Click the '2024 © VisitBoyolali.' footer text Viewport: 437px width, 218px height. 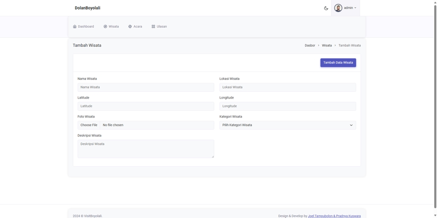(87, 216)
